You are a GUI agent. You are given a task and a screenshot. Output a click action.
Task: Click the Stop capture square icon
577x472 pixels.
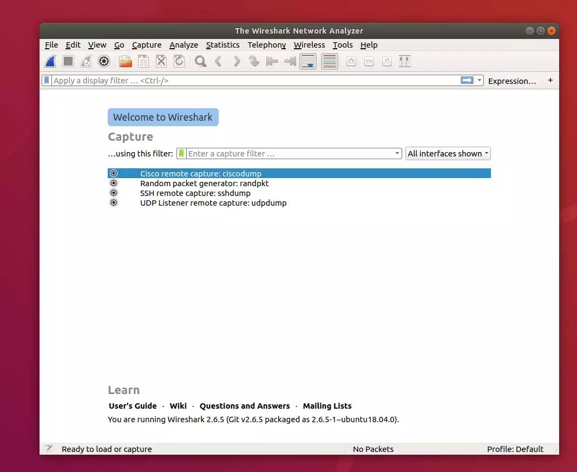coord(68,62)
